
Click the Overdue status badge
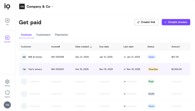(x=153, y=69)
